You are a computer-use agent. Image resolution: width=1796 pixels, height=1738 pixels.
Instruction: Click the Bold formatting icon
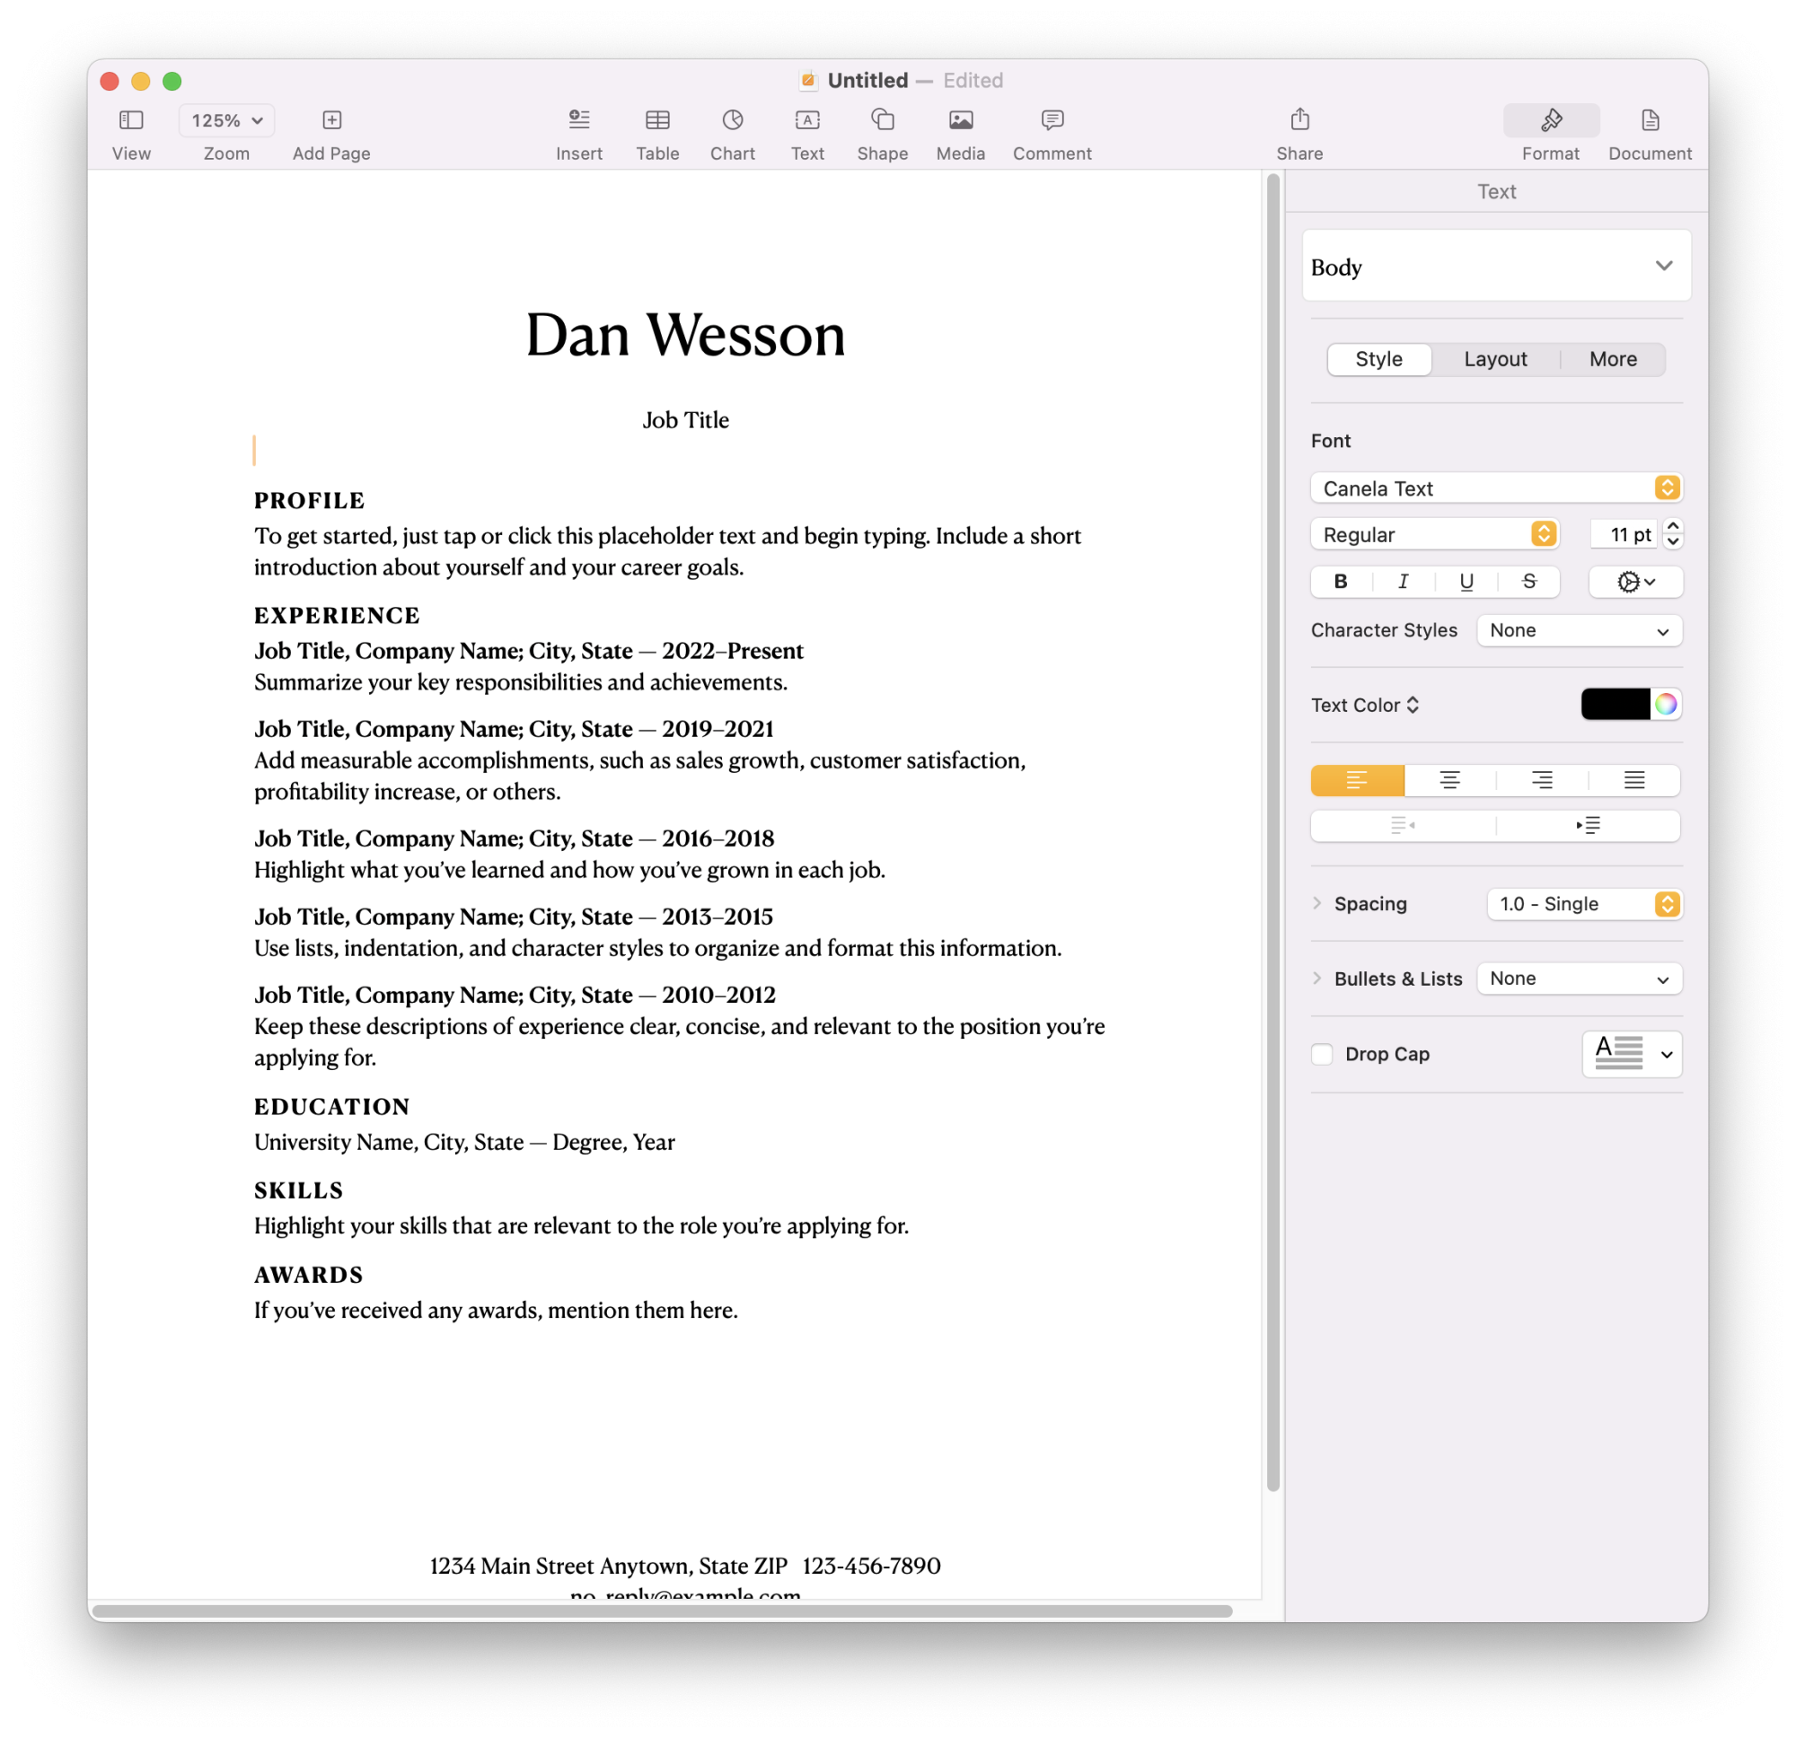tap(1343, 581)
